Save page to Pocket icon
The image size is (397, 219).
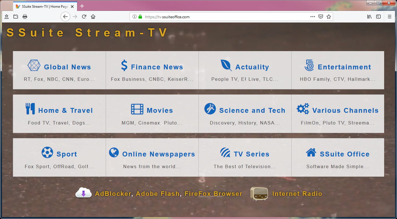coord(321,17)
